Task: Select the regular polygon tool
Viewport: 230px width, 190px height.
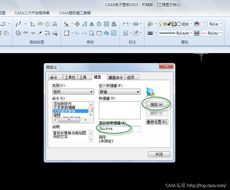Action: click(x=47, y=24)
